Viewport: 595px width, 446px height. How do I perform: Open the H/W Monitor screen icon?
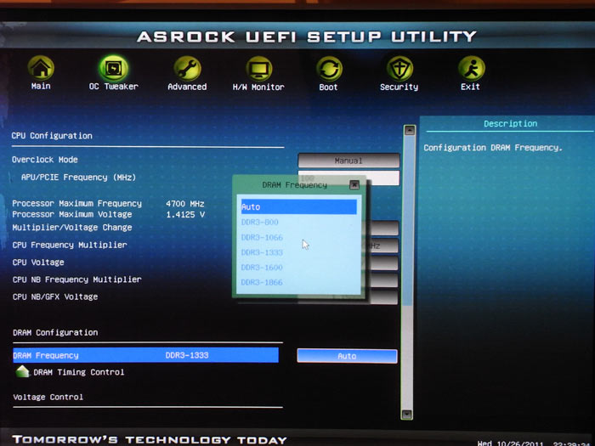pos(258,69)
